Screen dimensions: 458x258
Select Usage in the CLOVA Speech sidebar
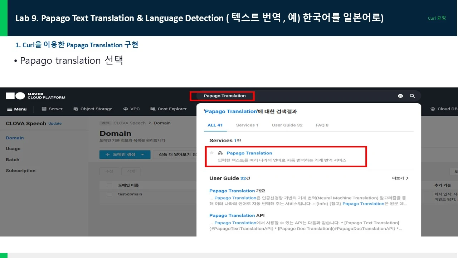click(x=13, y=149)
